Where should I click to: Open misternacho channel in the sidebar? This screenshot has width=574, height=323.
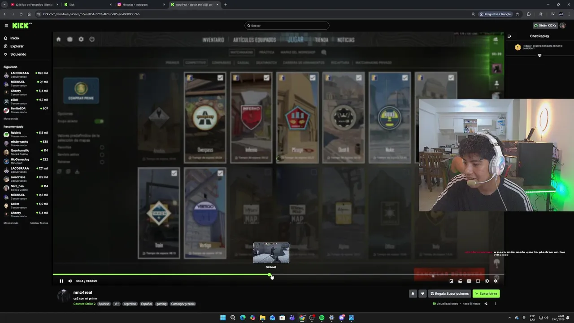click(x=26, y=143)
